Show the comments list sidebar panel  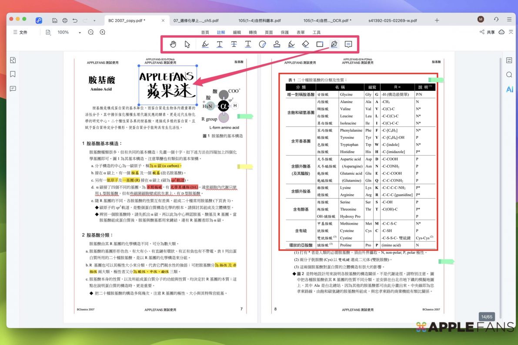click(x=13, y=89)
